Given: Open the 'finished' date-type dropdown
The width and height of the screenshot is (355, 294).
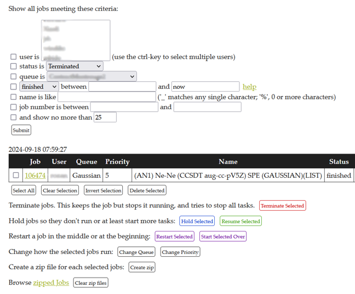Looking at the screenshot, I should coord(39,87).
